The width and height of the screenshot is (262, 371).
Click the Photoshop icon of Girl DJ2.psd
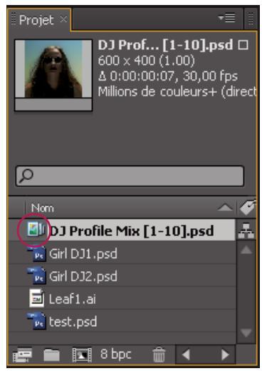[x=37, y=276]
